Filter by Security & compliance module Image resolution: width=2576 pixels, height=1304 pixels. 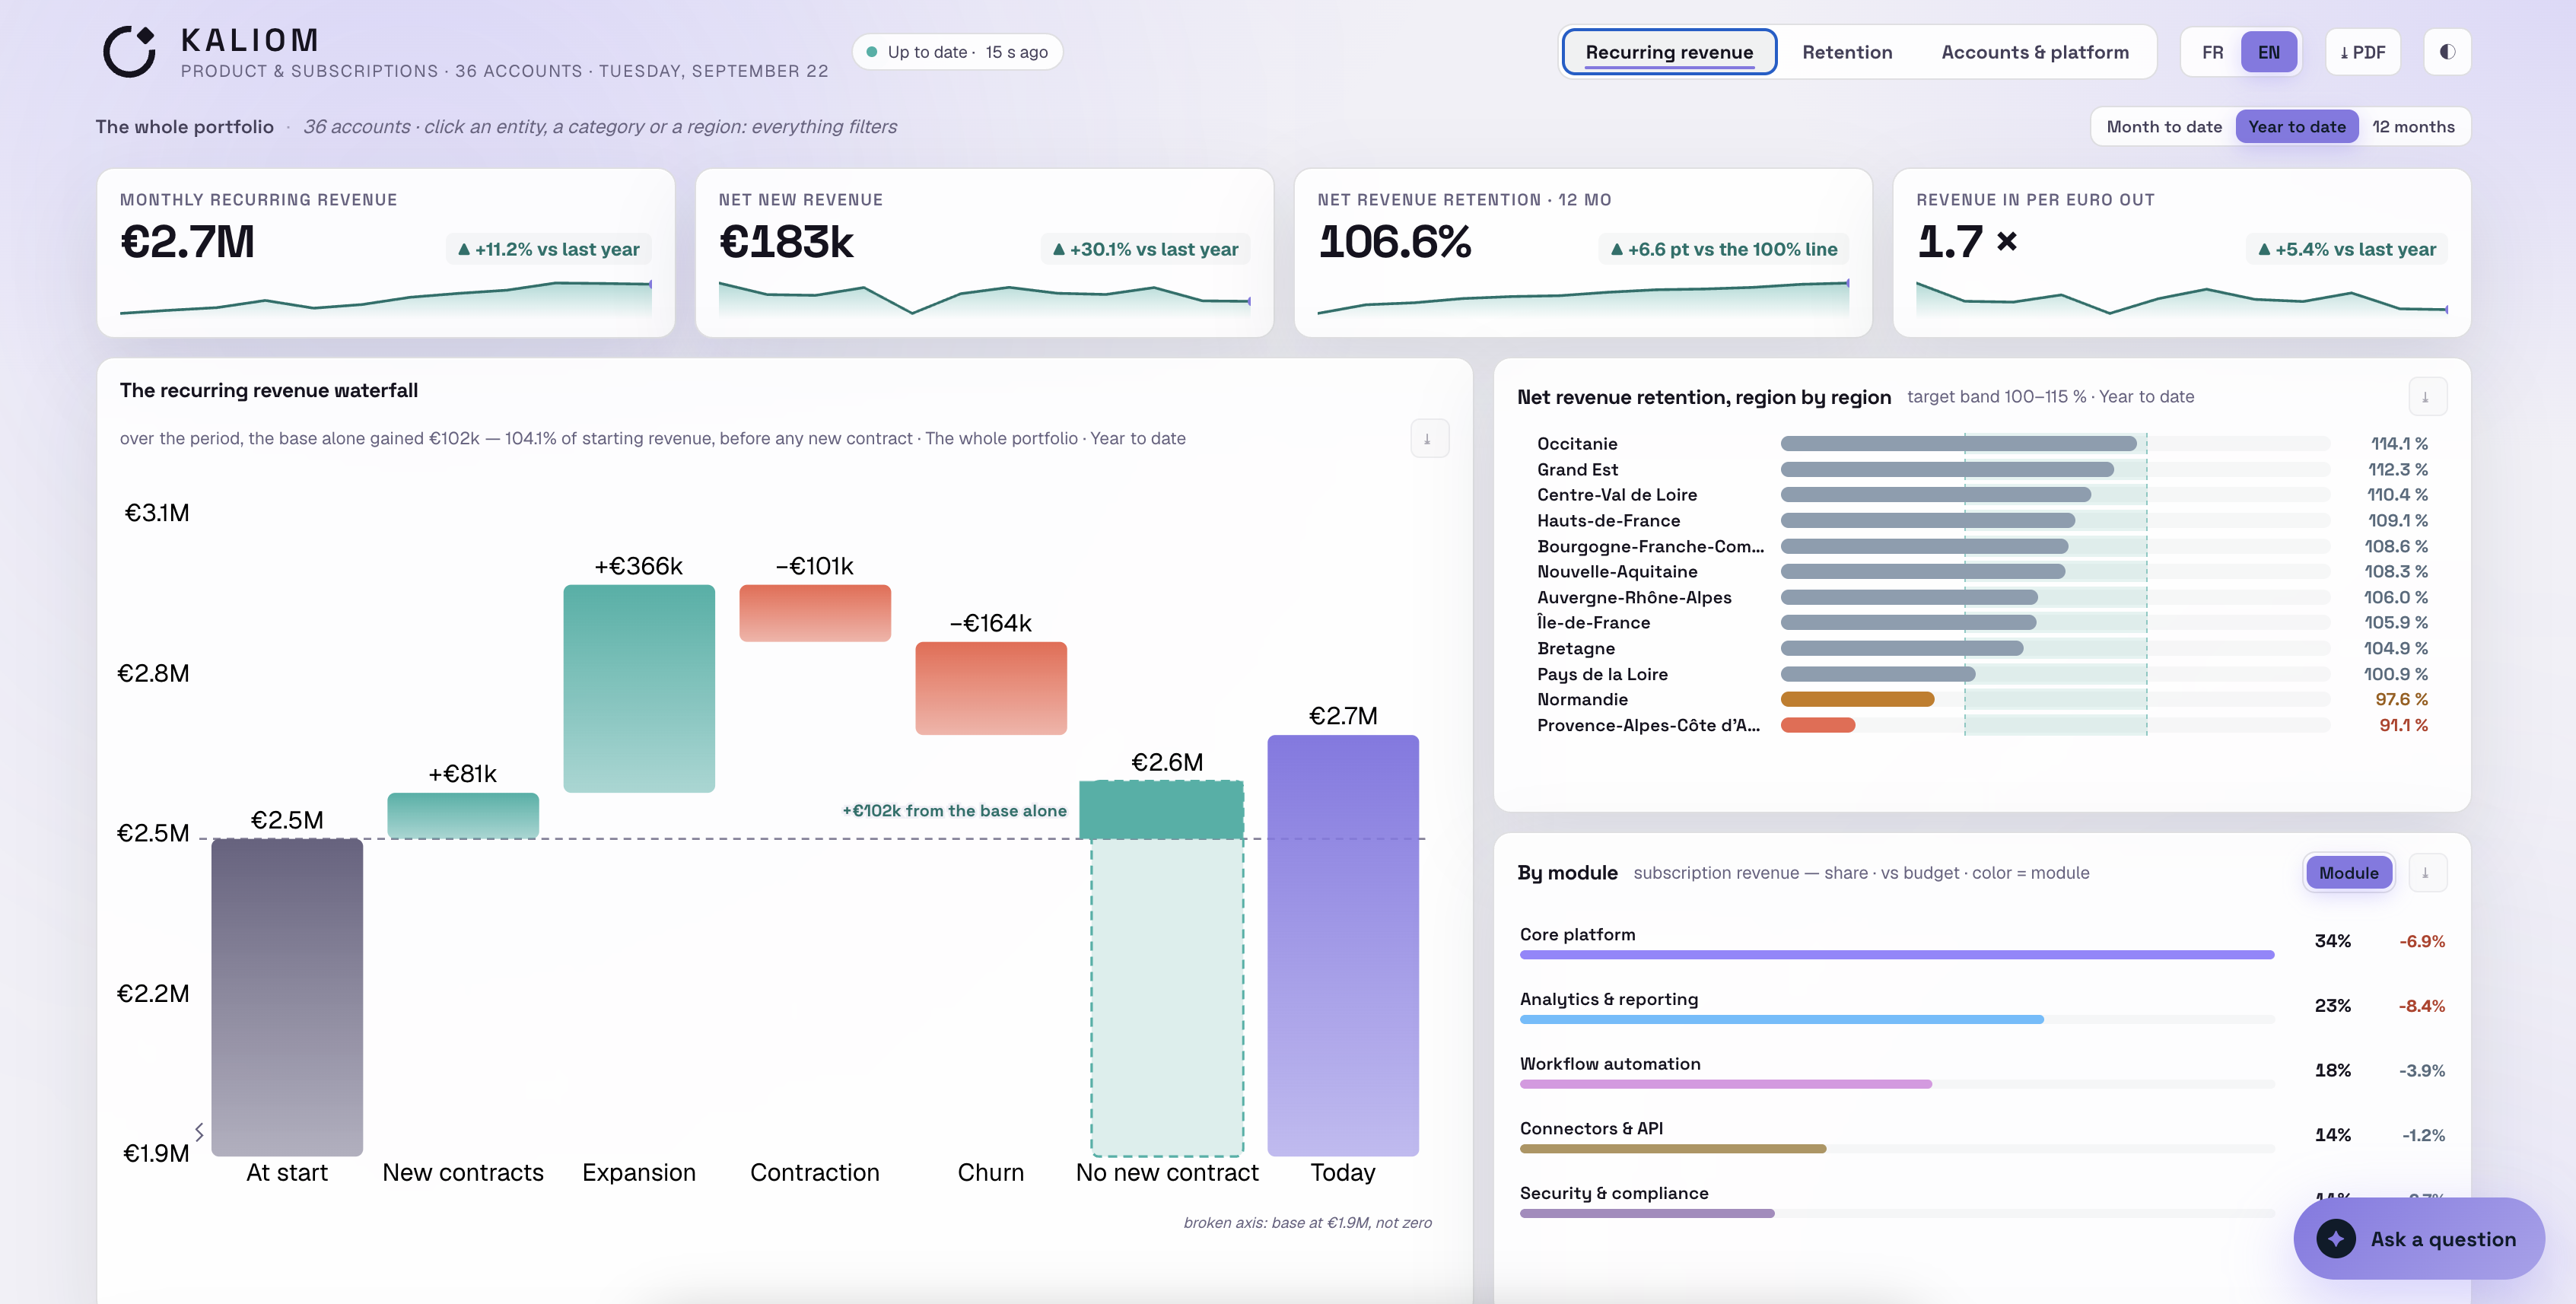(1981, 1200)
